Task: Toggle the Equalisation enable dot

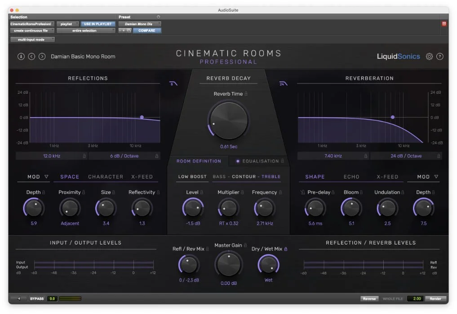Action: click(x=238, y=161)
